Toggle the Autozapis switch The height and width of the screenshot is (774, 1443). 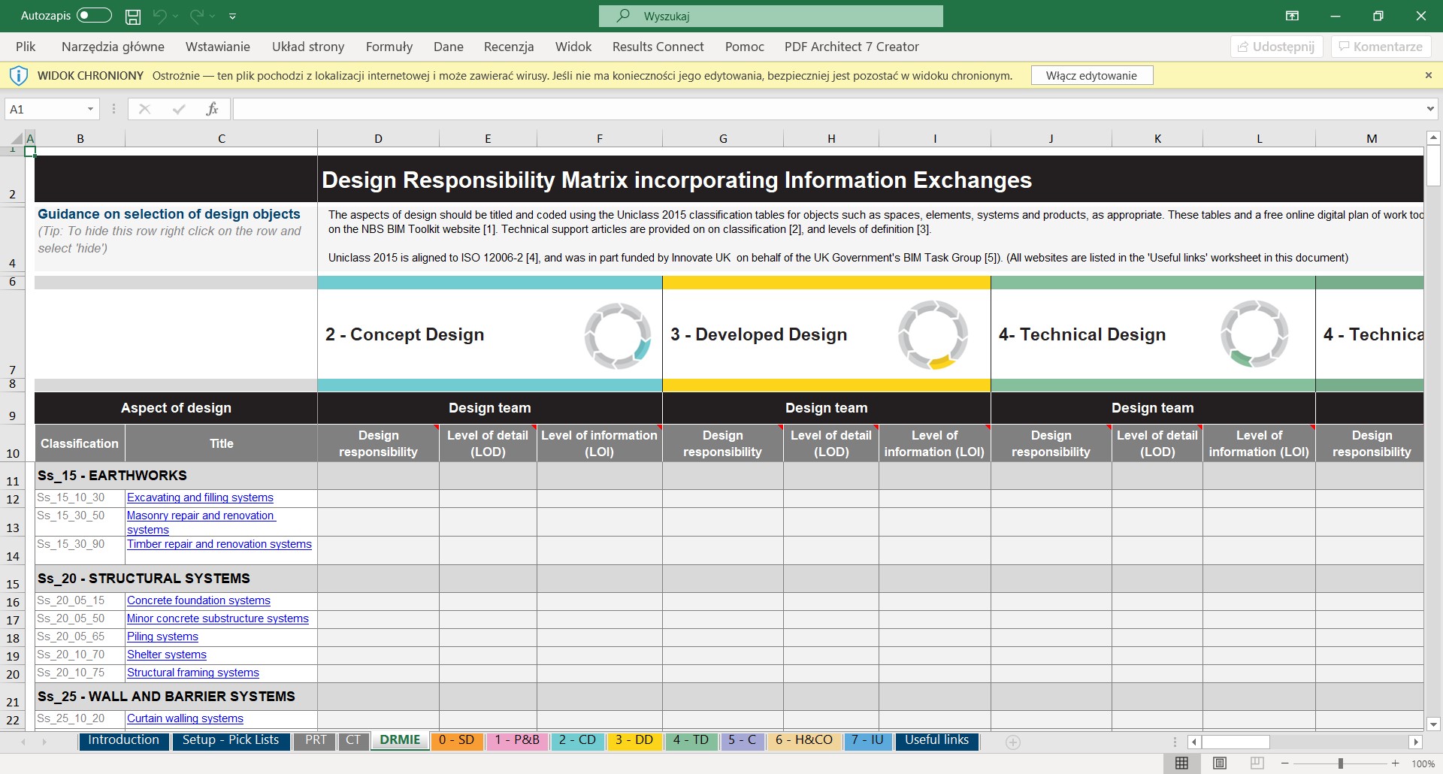click(94, 16)
